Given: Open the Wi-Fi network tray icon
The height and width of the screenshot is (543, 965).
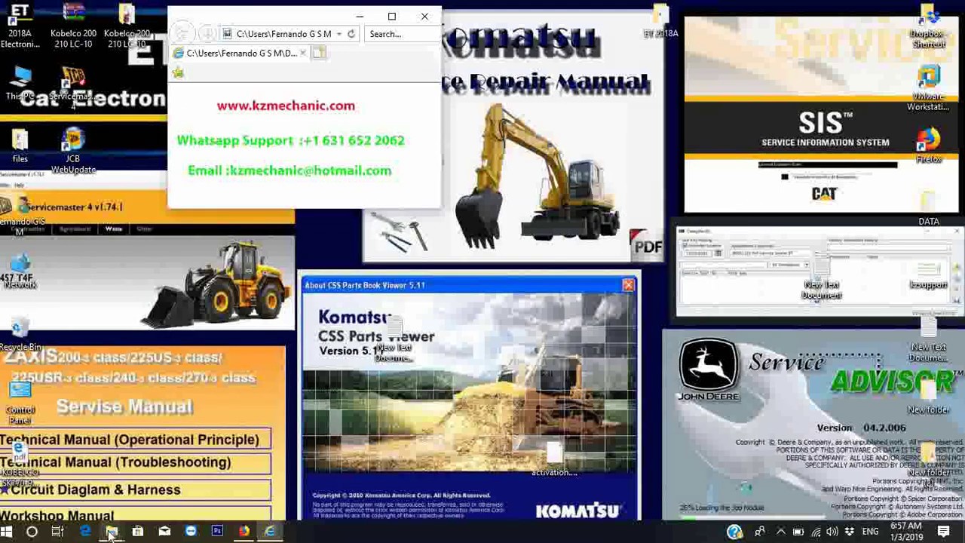Looking at the screenshot, I should click(x=816, y=532).
